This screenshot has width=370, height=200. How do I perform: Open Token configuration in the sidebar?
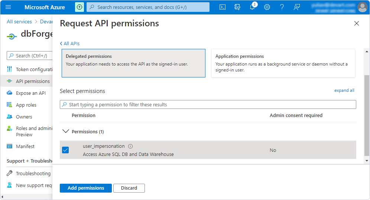[34, 69]
